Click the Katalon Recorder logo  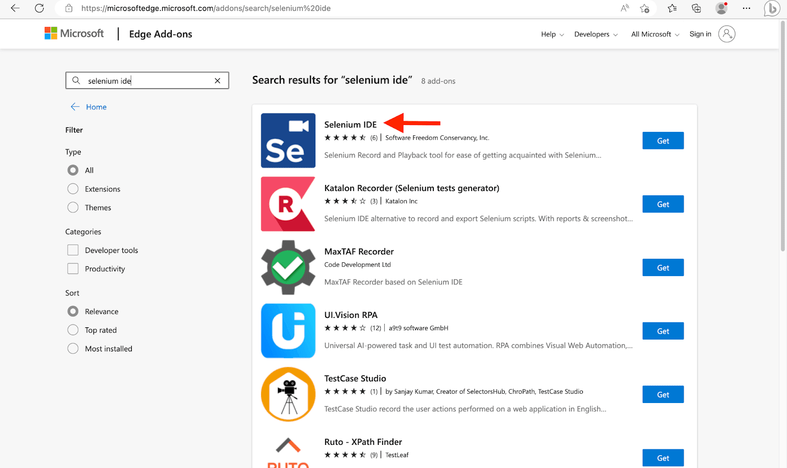[x=288, y=204]
